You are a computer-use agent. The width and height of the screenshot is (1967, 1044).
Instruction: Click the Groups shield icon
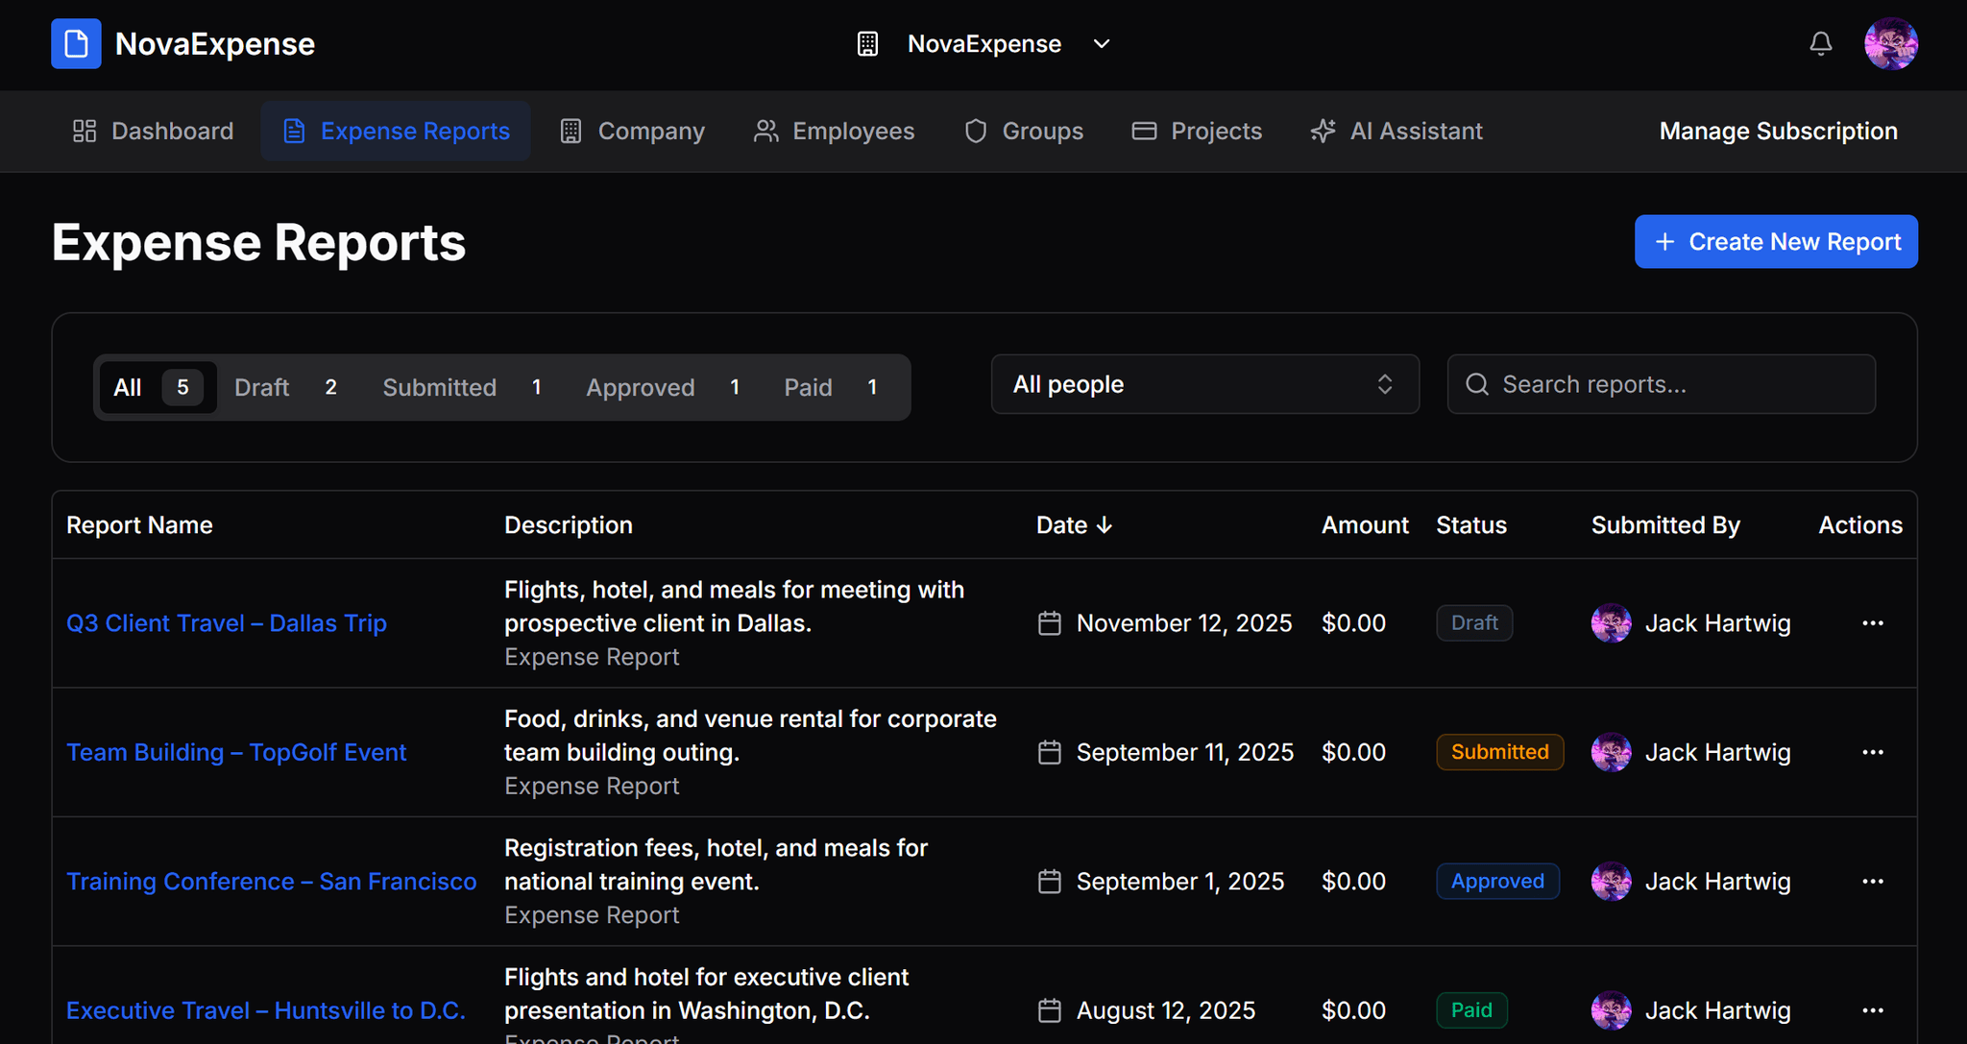click(x=975, y=131)
